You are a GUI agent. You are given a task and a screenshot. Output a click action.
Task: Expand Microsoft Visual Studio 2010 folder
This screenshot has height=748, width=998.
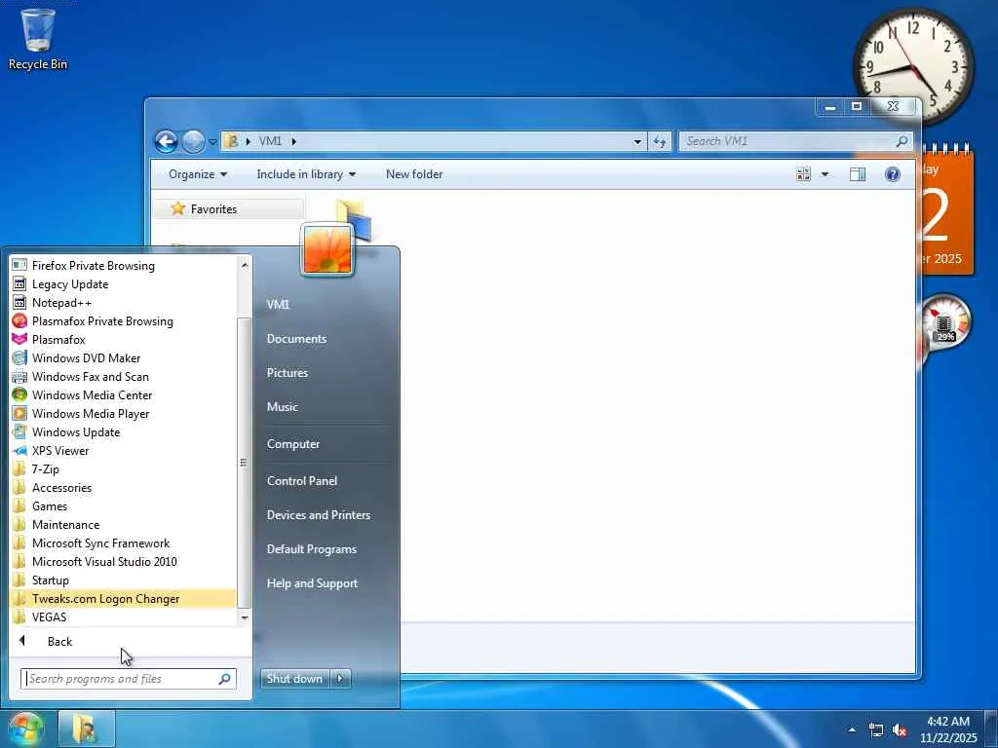pos(123,562)
